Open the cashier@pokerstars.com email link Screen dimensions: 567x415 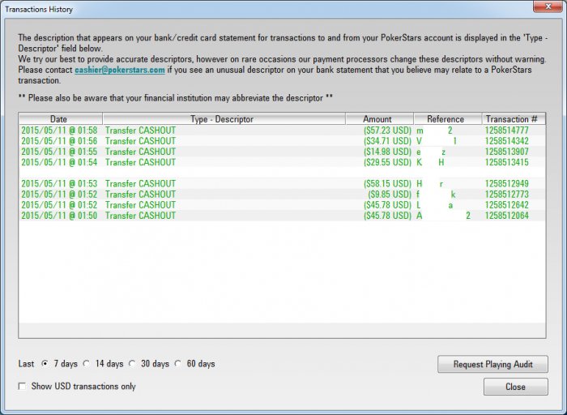coord(120,70)
